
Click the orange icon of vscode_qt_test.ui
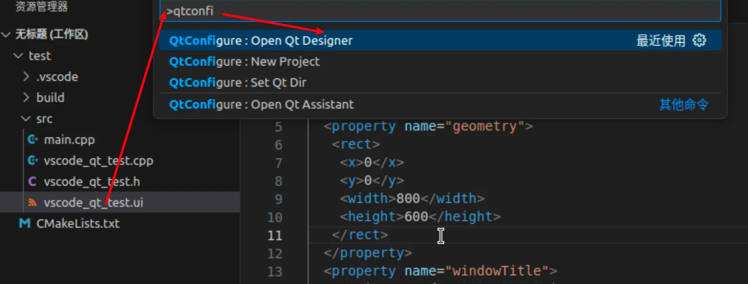pos(32,203)
